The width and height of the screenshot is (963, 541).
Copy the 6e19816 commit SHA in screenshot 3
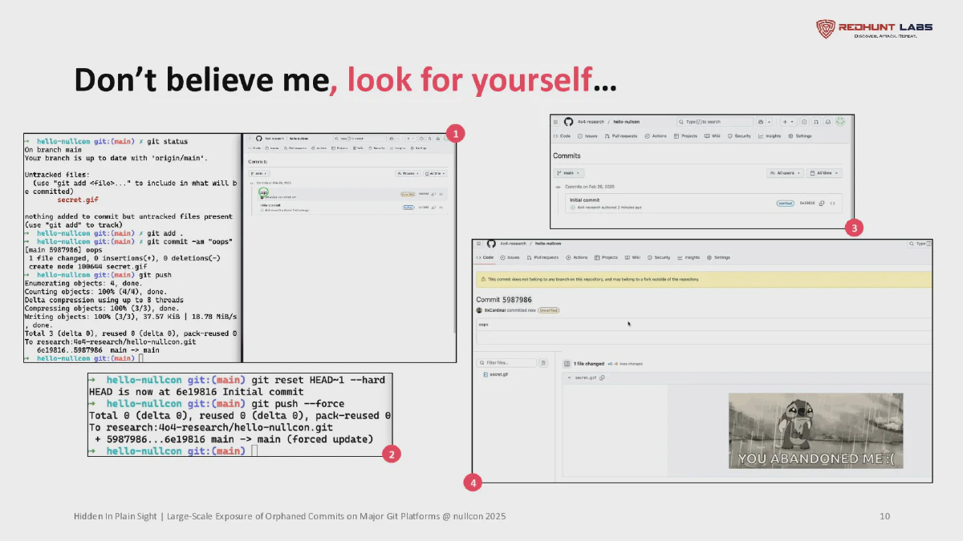pyautogui.click(x=821, y=203)
